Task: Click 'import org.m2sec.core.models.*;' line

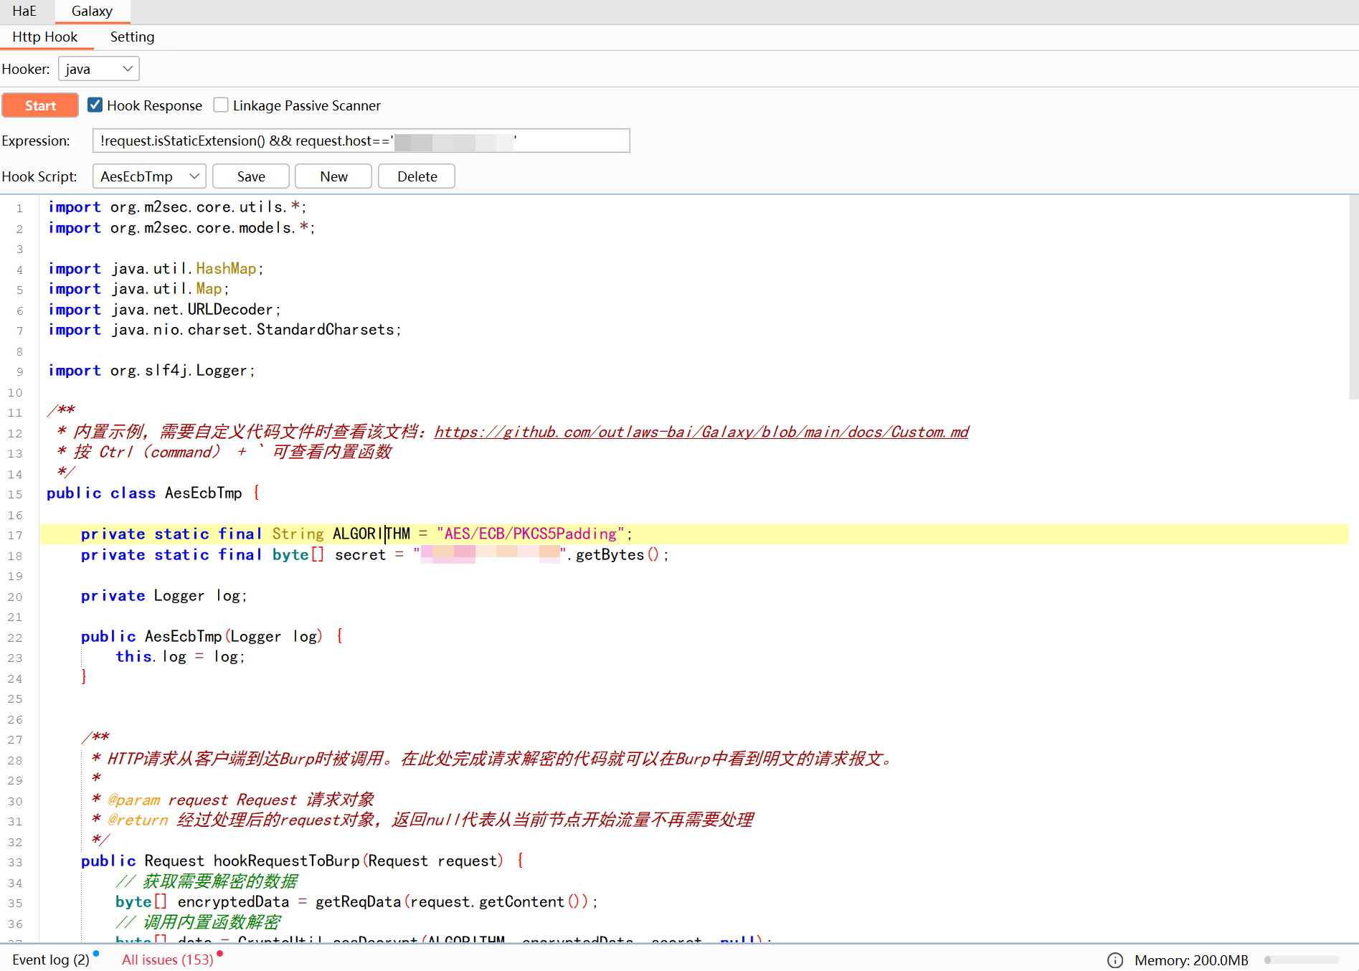Action: [181, 228]
